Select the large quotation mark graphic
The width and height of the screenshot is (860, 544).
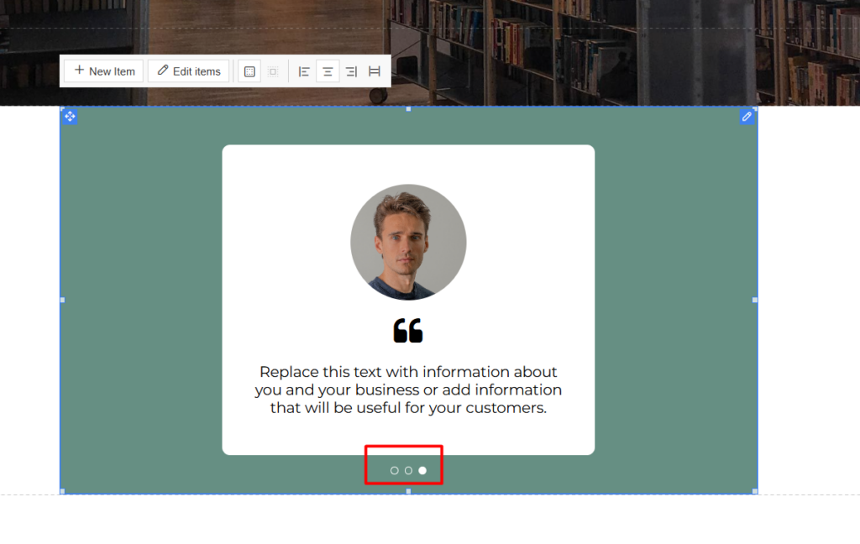(408, 331)
